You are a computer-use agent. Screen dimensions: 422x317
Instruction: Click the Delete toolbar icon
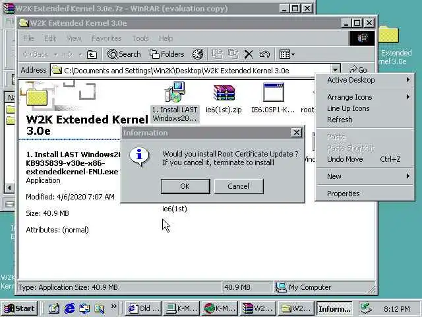tap(249, 54)
